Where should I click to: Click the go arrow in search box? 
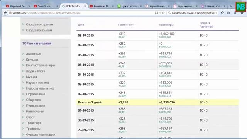(x=216, y=13)
